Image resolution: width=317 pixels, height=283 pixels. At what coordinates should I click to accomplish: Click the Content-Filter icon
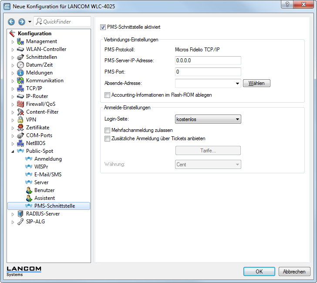point(20,112)
